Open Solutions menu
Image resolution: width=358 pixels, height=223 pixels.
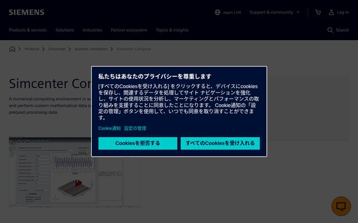coord(65,30)
